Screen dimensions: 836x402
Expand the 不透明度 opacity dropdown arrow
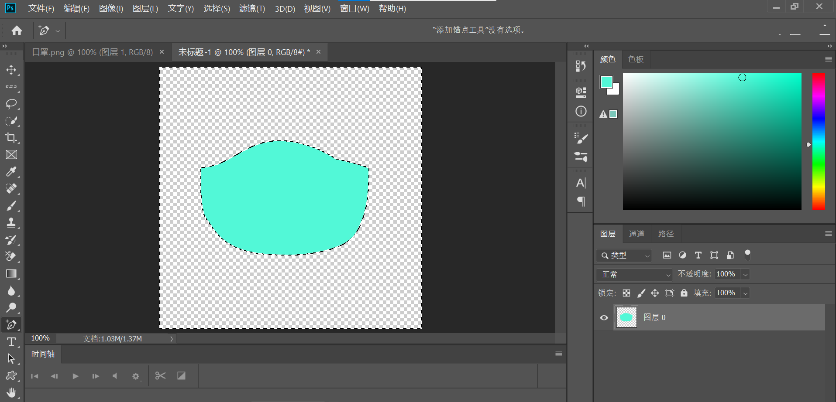746,274
